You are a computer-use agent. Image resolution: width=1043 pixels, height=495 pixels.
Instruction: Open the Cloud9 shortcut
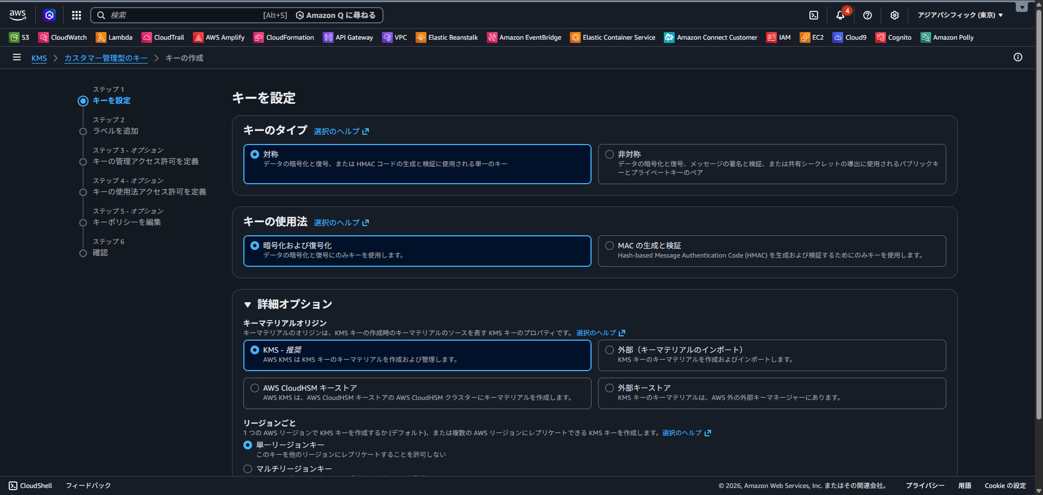(850, 37)
